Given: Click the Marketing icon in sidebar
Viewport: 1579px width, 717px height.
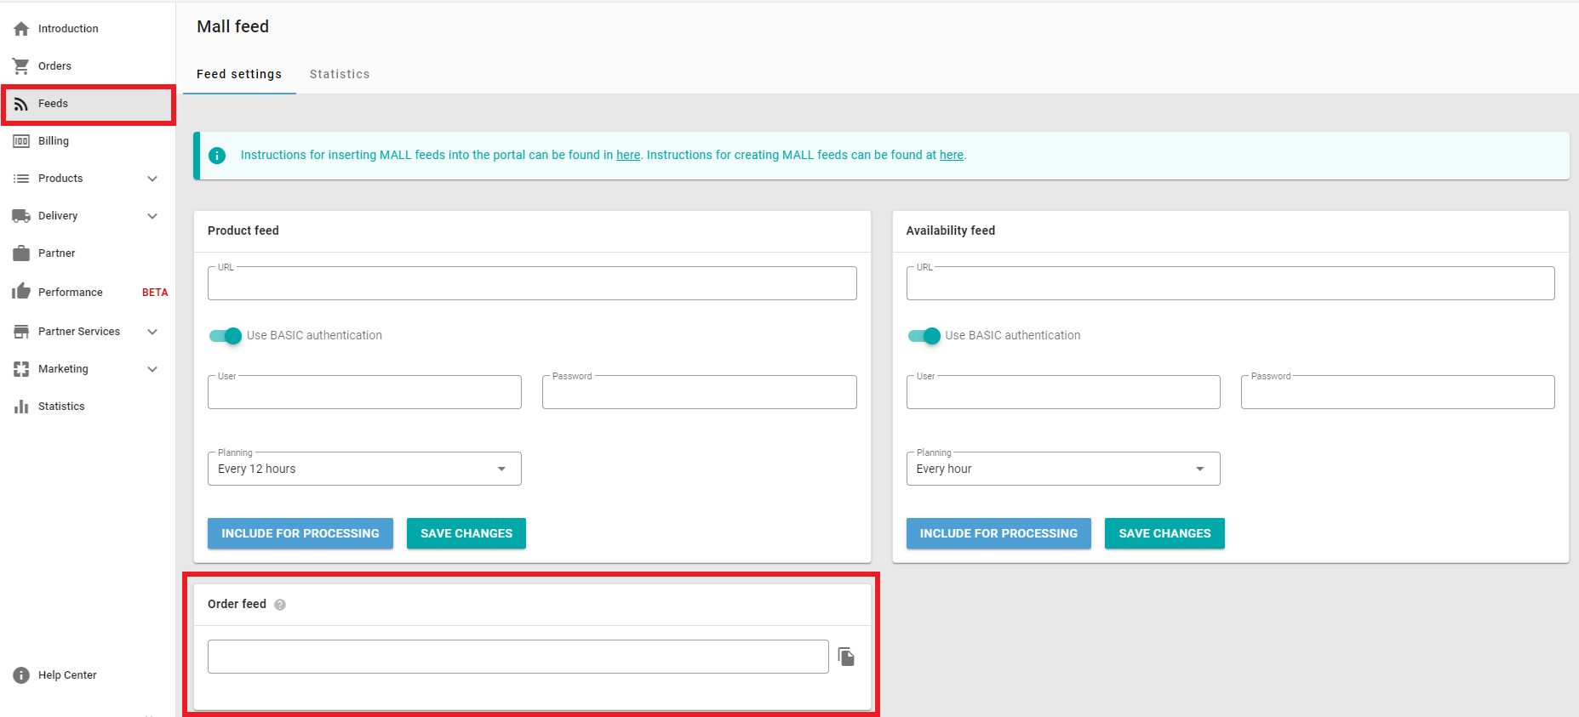Looking at the screenshot, I should tap(21, 369).
